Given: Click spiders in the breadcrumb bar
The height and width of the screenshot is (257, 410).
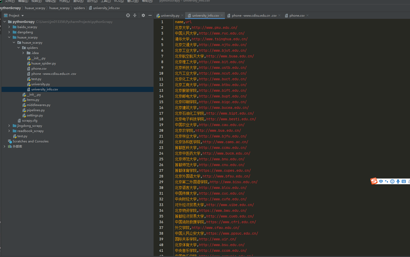Looking at the screenshot, I should pos(79,8).
